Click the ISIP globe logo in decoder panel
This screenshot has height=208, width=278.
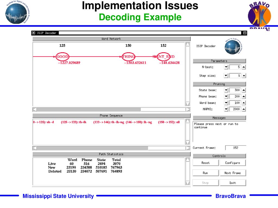click(x=233, y=47)
